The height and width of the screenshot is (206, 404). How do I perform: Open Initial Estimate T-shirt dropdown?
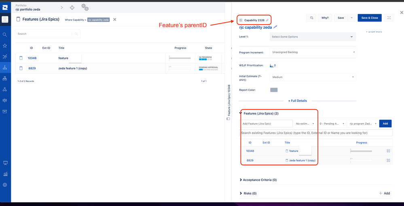pos(313,77)
